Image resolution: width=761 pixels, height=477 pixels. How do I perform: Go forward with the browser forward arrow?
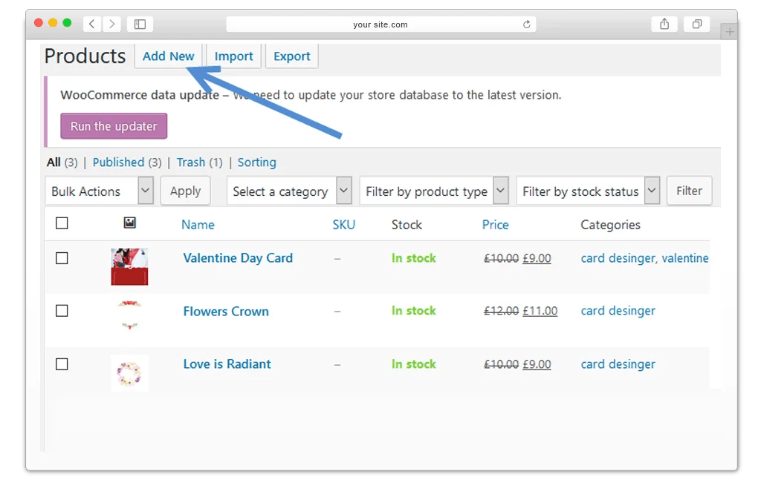(x=111, y=24)
